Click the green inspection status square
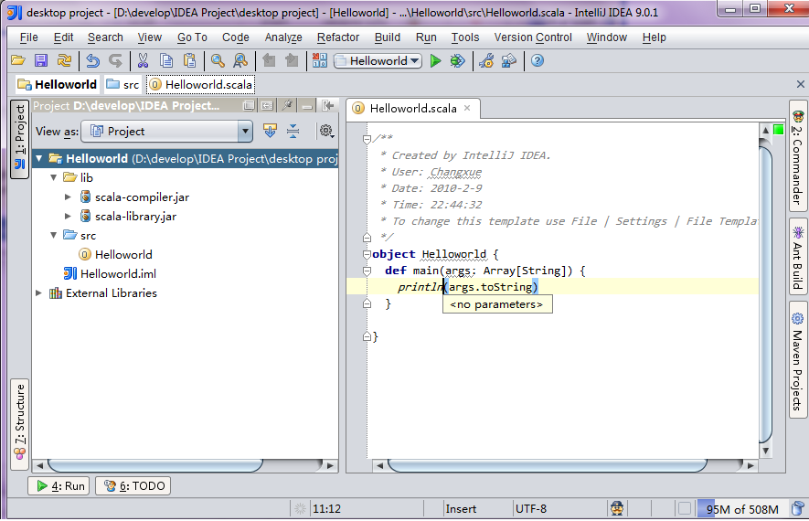 [779, 129]
